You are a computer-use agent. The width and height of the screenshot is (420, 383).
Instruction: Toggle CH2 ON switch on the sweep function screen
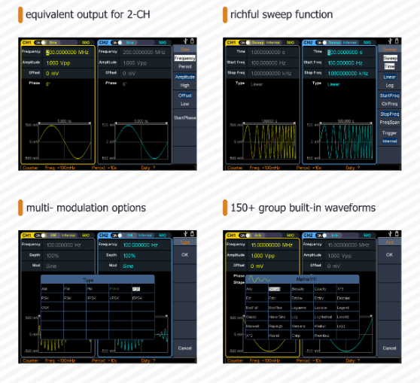pos(321,43)
